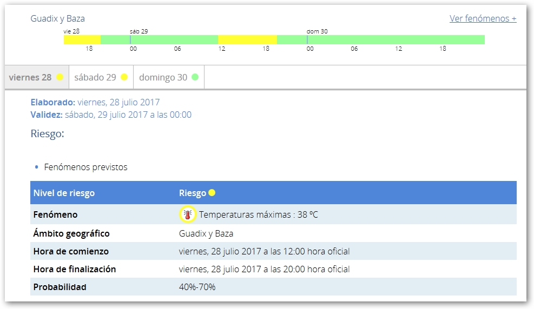
Task: Click the Nivel de riesgo column header
Action: (x=64, y=193)
